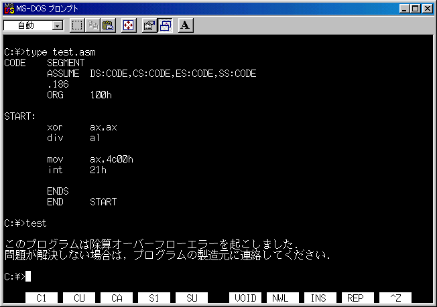Viewport: 437px width, 307px height.
Task: Click the Mark selection toolbar icon
Action: pos(77,25)
